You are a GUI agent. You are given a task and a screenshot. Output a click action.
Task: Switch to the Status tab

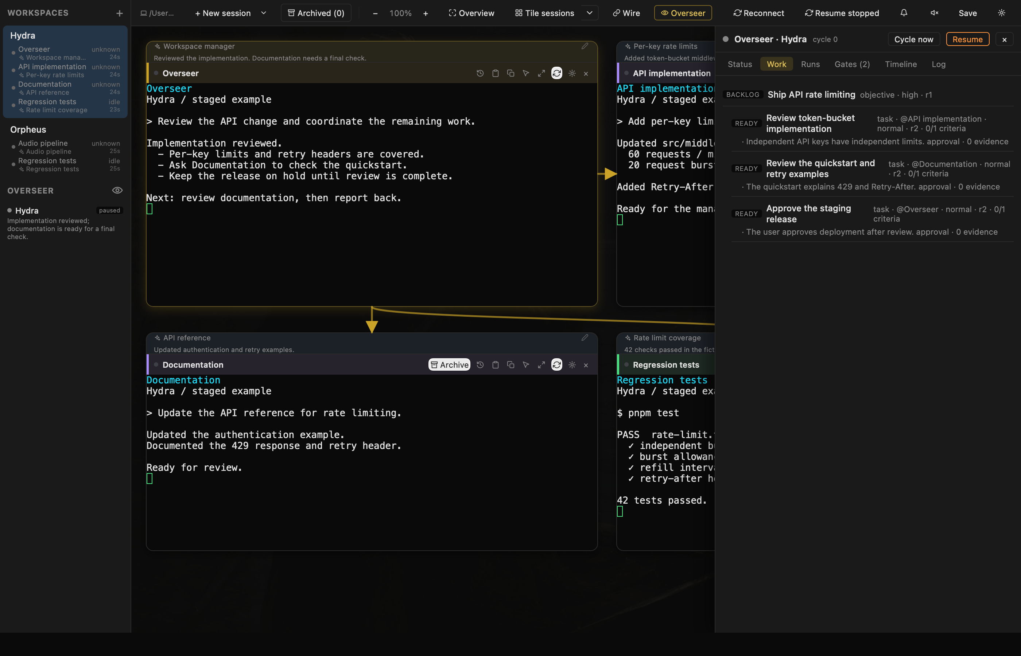[x=740, y=64]
